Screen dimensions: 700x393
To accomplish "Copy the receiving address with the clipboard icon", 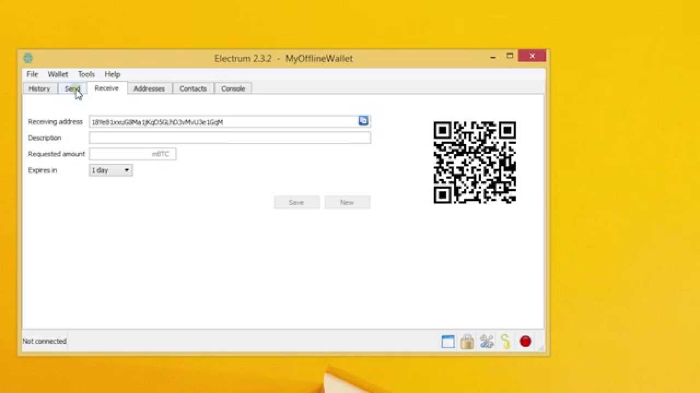I will coord(363,121).
